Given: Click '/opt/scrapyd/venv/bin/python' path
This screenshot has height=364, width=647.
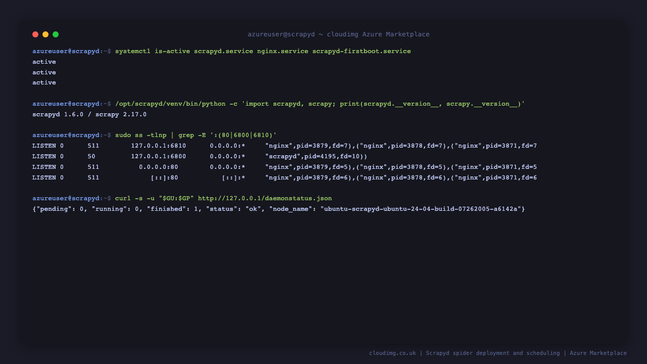Looking at the screenshot, I should (x=170, y=104).
